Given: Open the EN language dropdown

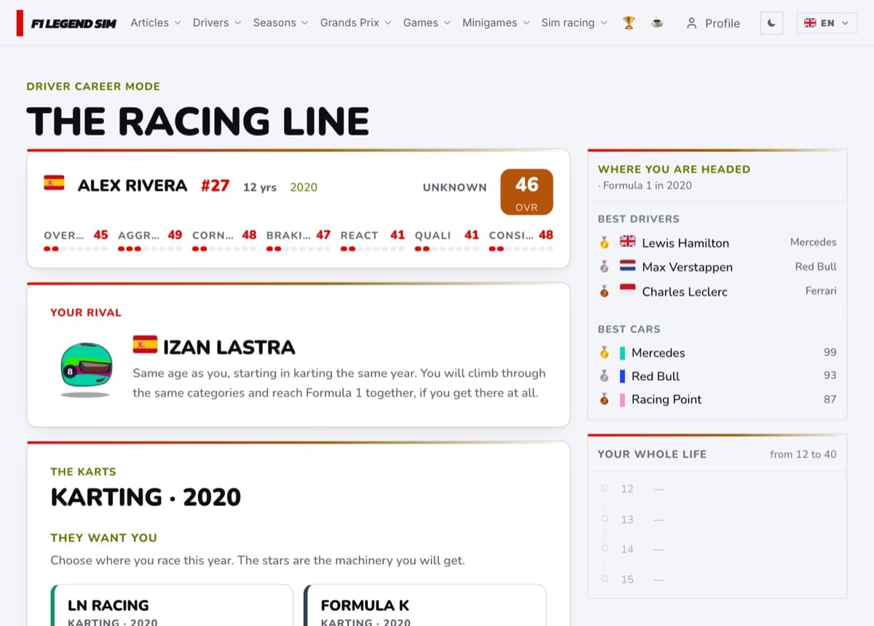Looking at the screenshot, I should [827, 23].
